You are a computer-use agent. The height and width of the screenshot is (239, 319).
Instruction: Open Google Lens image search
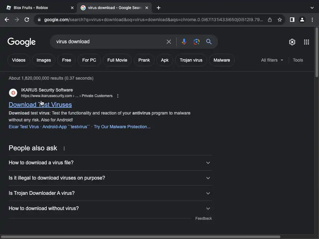[x=197, y=42]
